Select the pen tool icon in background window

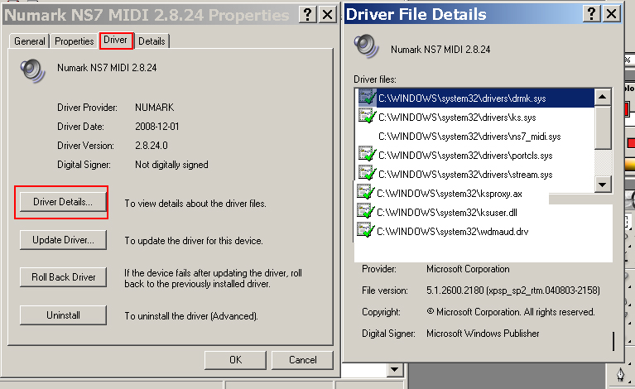point(620,374)
